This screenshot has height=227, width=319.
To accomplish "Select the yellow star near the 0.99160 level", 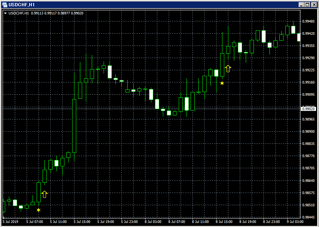I will (x=222, y=83).
